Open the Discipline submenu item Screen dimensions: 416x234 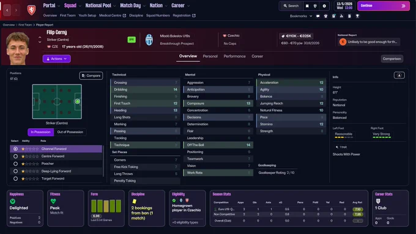[x=136, y=16]
